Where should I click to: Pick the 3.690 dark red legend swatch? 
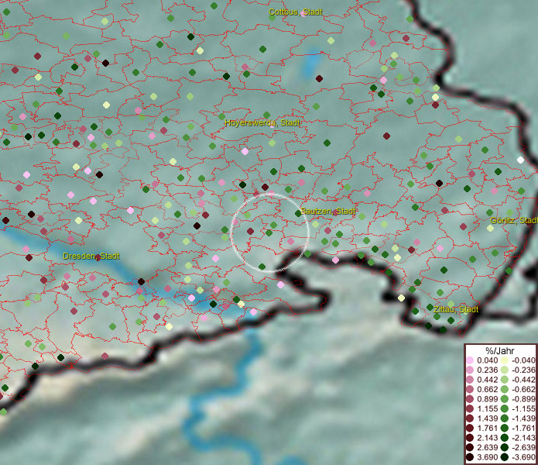(x=469, y=457)
